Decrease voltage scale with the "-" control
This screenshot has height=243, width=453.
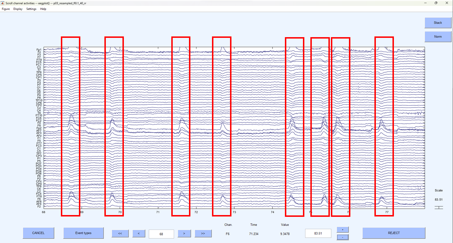342,237
